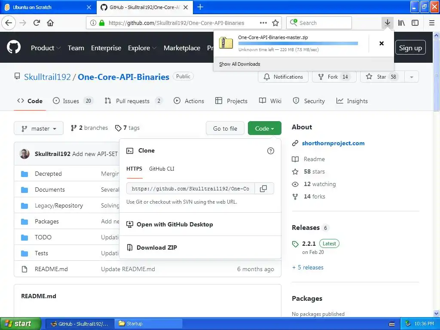440x330 pixels.
Task: Open the Clone help question mark icon
Action: (x=271, y=151)
